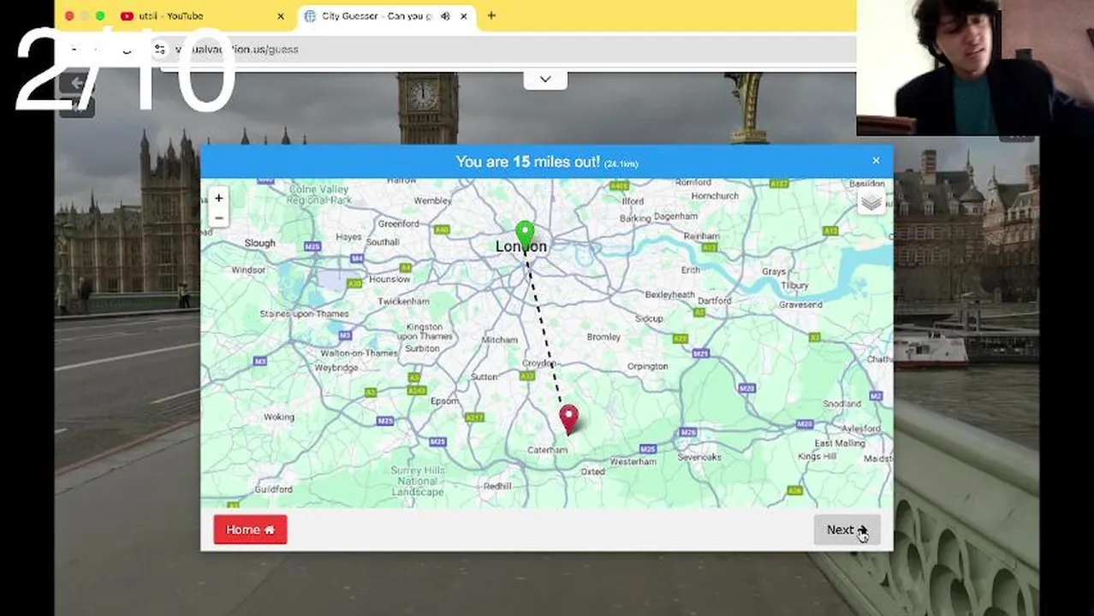Expand the chevron panel above the video
1094x616 pixels.
click(x=545, y=80)
